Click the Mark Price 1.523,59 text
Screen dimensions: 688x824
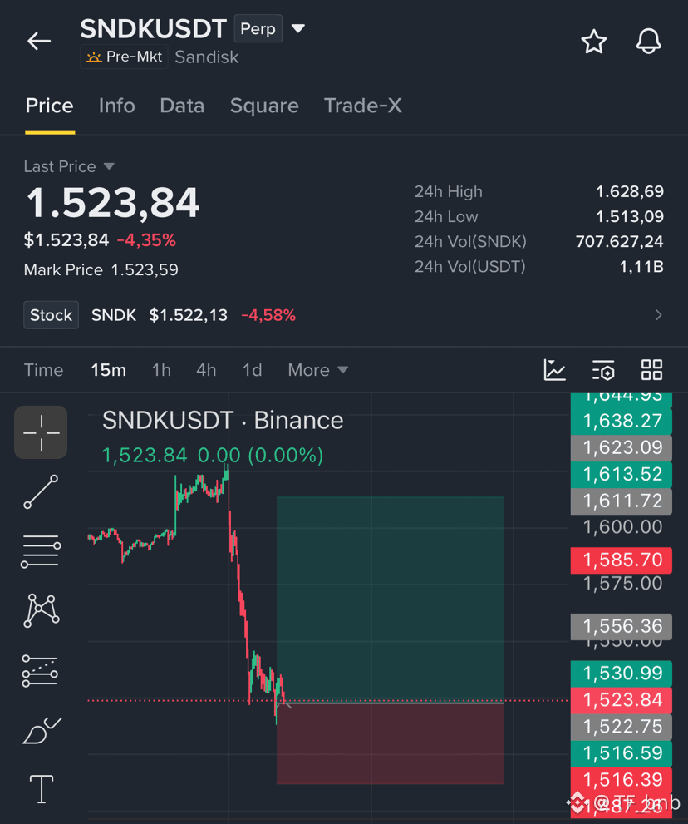click(101, 270)
